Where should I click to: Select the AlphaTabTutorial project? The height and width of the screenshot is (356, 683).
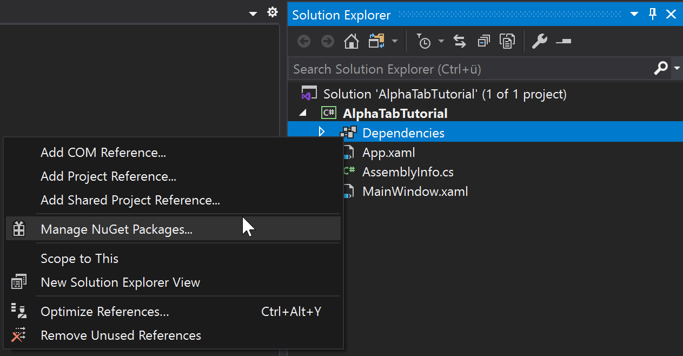[395, 114]
